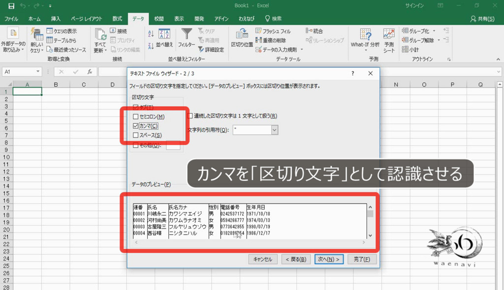Viewport: 504px width, 290px height.
Task: Click the キャンセル button
Action: coord(263,259)
